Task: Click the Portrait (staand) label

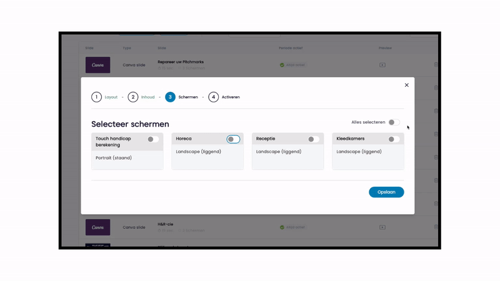Action: coord(114,158)
